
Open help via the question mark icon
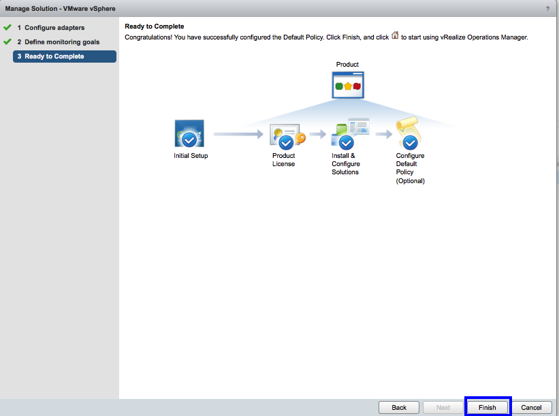pos(547,8)
